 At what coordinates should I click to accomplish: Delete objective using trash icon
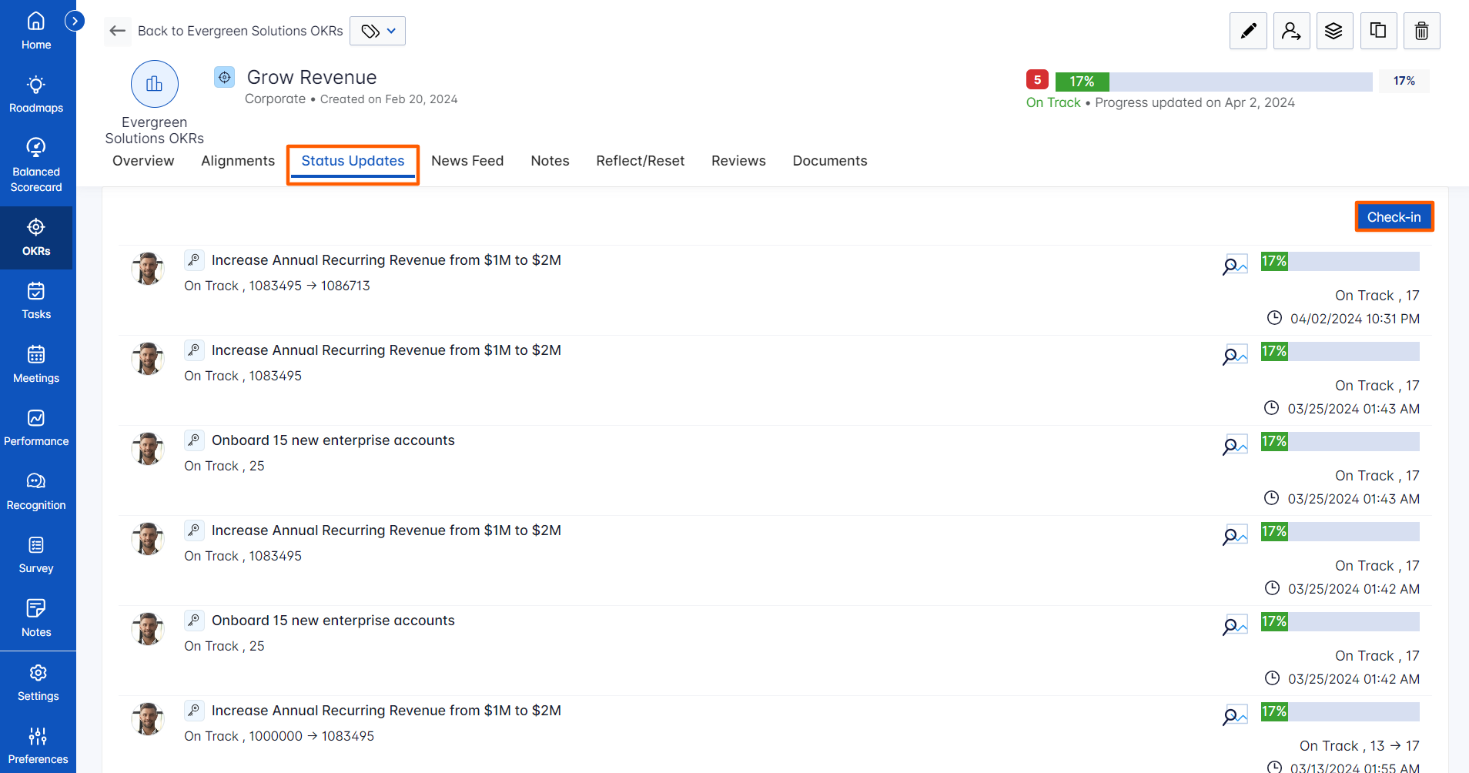point(1421,31)
